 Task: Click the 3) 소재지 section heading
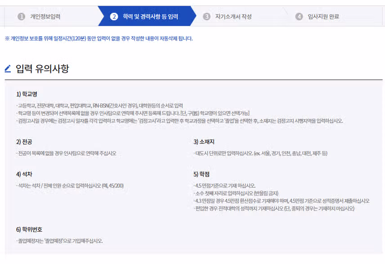pyautogui.click(x=204, y=142)
